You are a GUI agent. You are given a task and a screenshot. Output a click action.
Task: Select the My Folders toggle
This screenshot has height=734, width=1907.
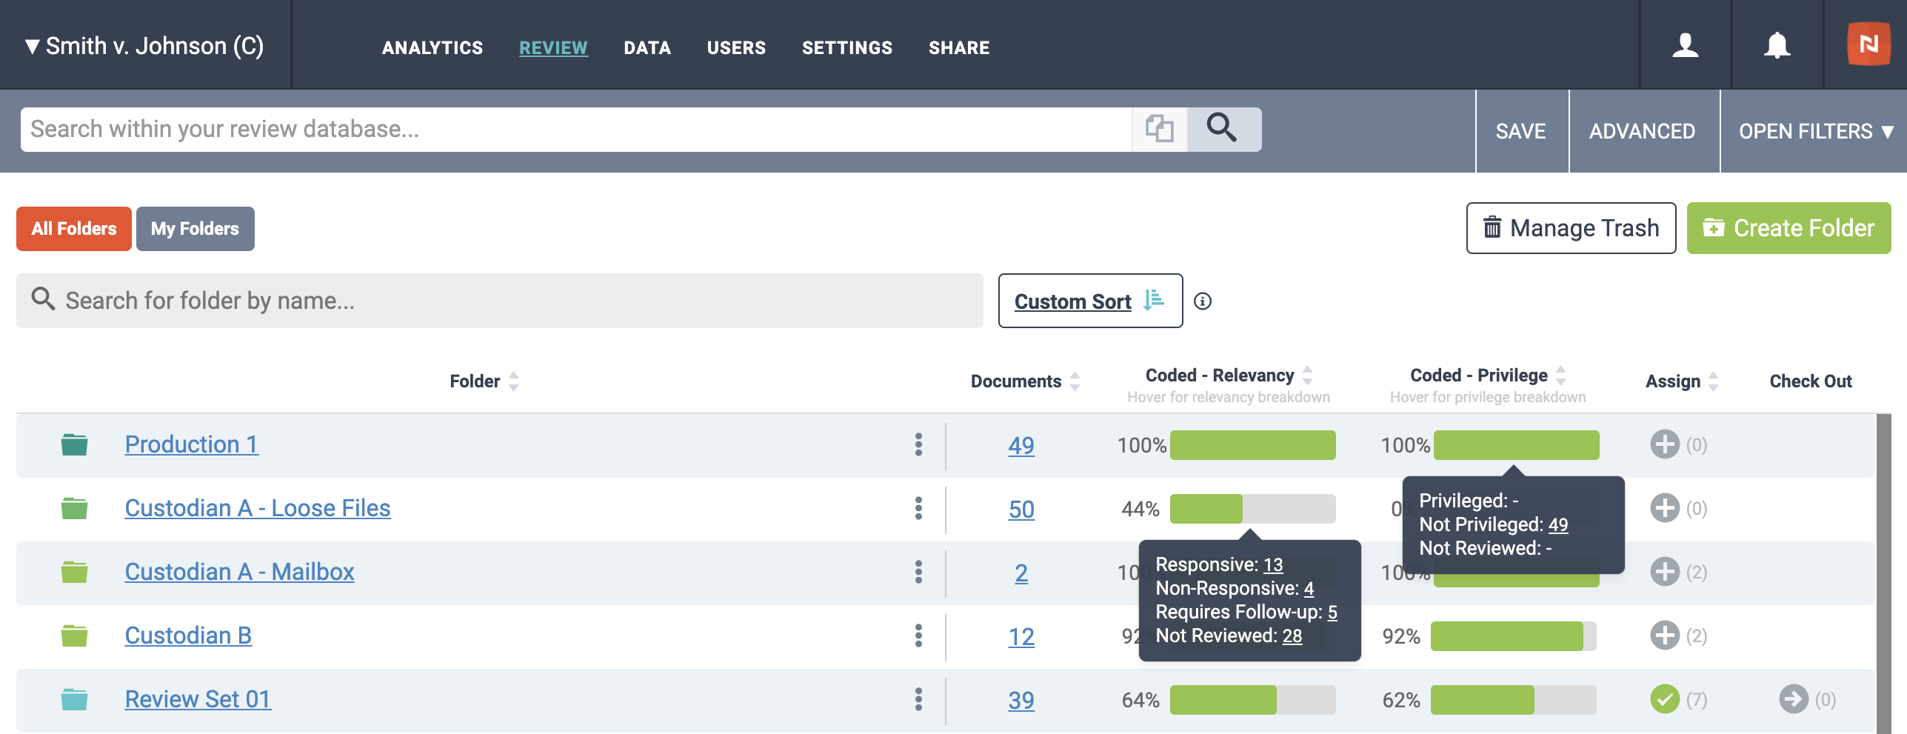[196, 229]
